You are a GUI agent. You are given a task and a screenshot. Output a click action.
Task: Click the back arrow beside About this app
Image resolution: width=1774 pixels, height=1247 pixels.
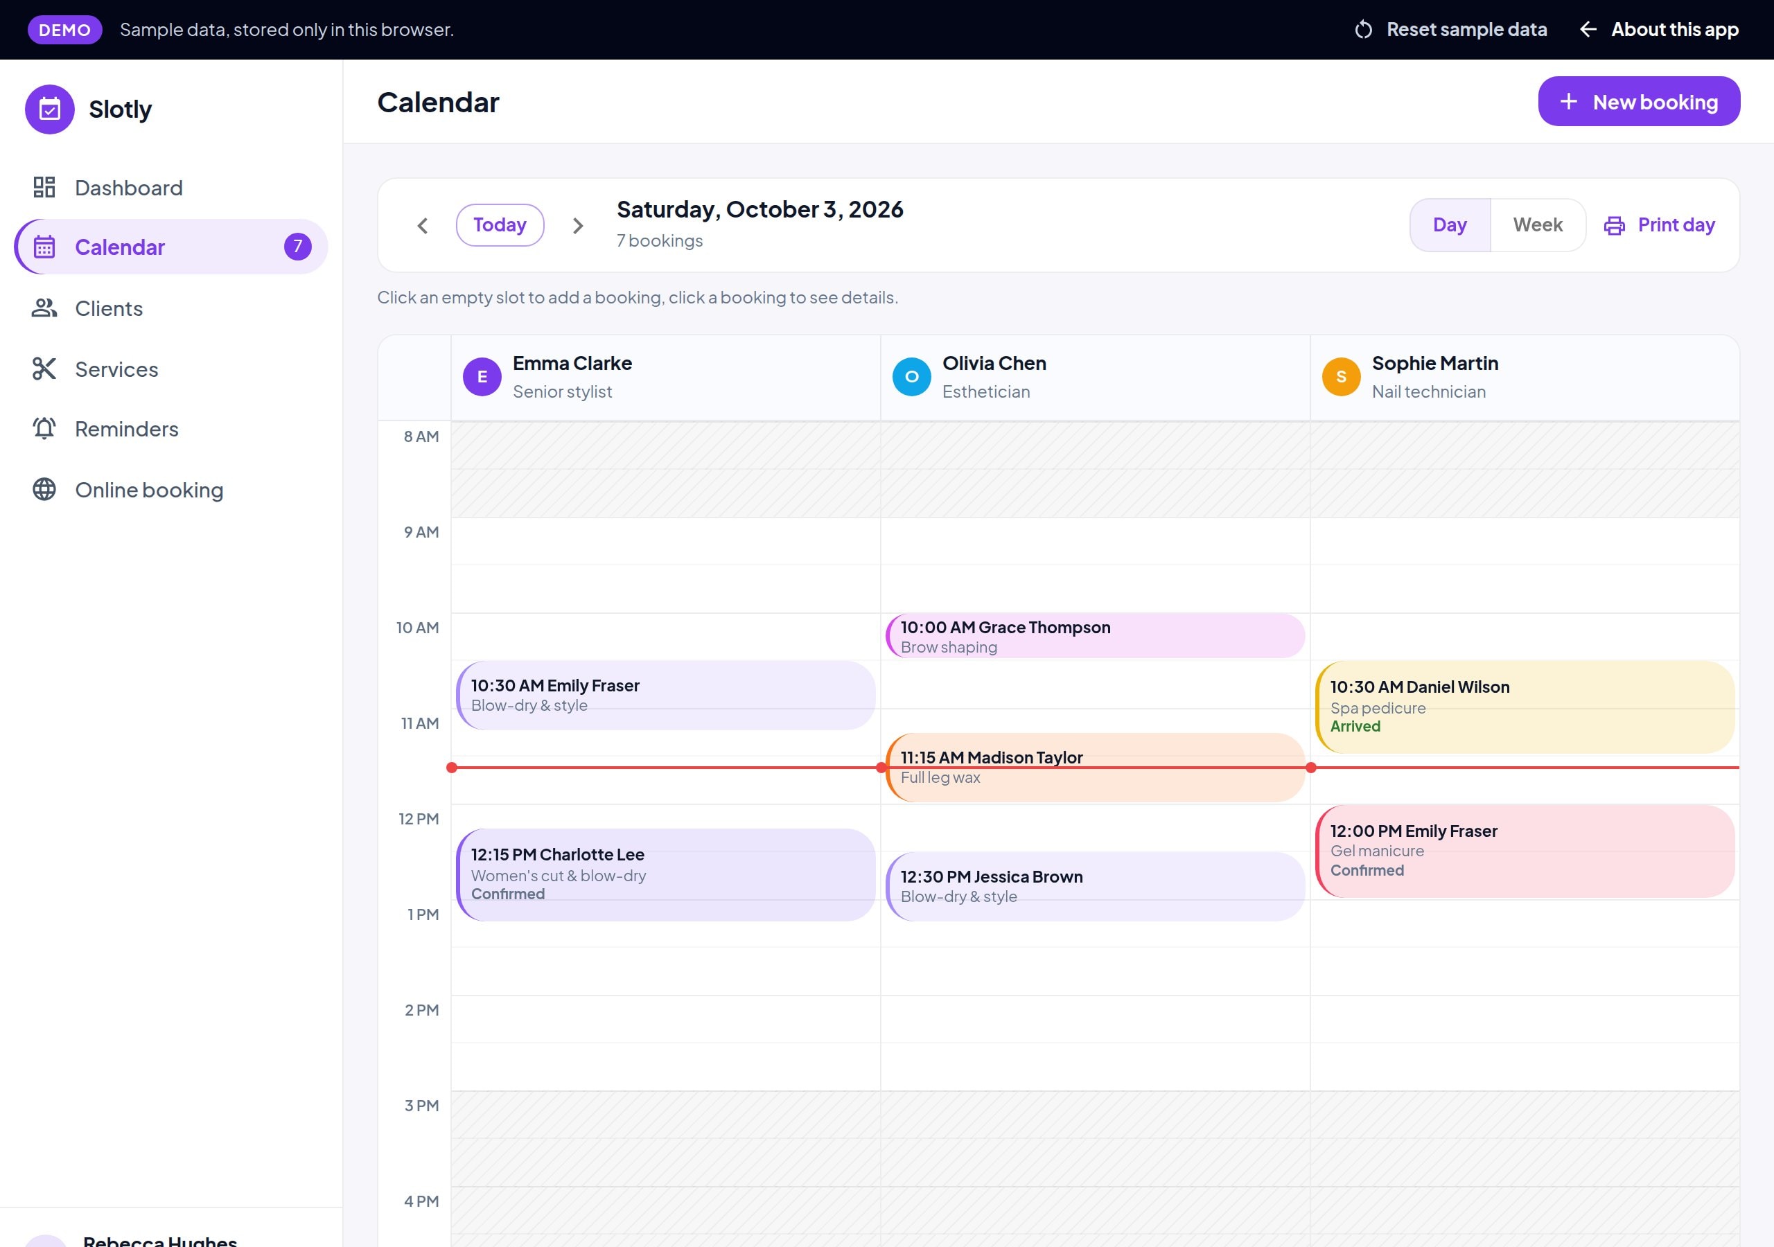pos(1588,29)
